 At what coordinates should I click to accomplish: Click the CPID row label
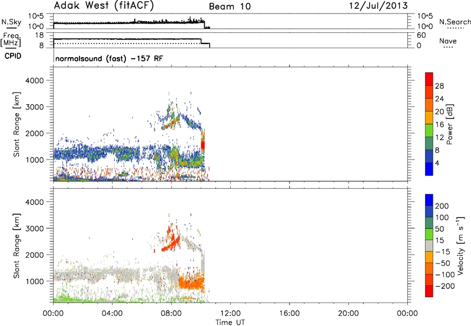pos(13,56)
